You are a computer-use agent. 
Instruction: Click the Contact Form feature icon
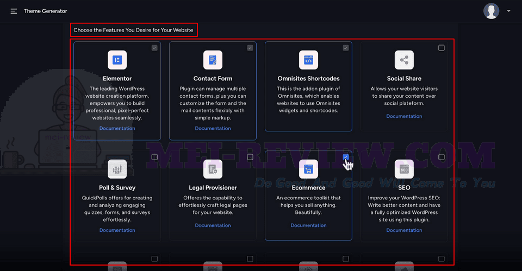[213, 60]
